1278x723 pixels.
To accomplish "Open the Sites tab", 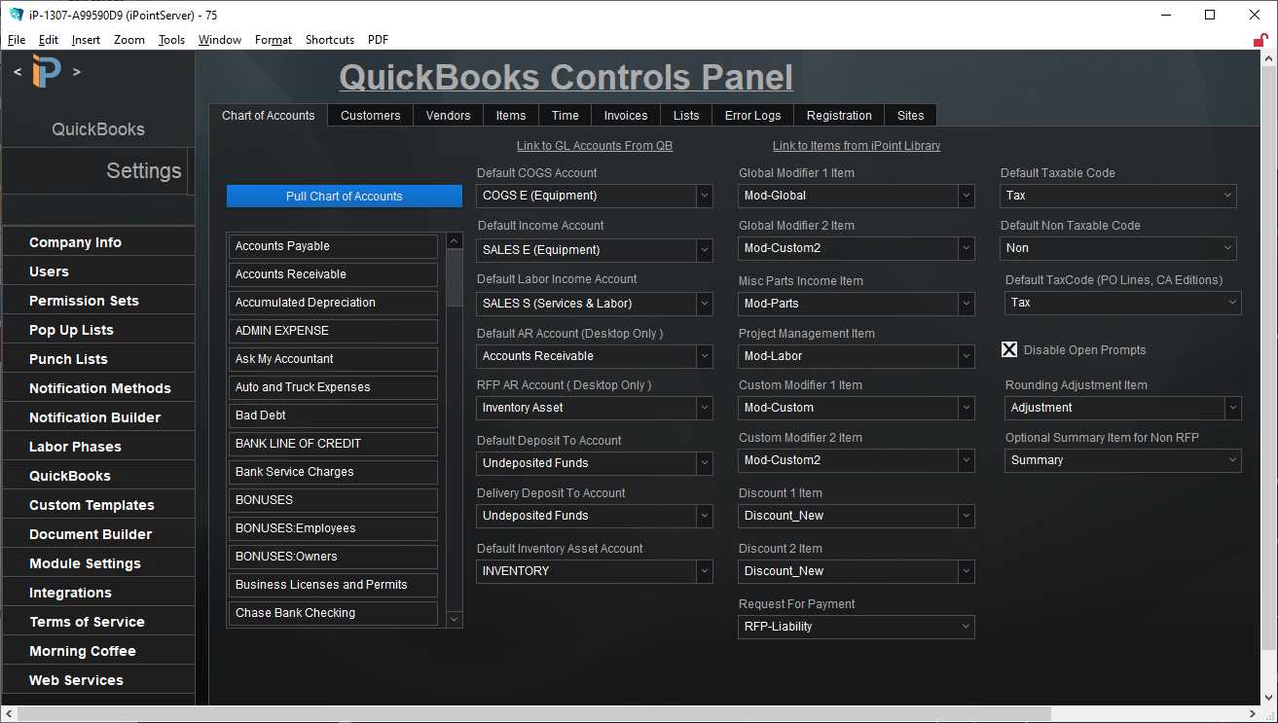I will click(x=911, y=115).
